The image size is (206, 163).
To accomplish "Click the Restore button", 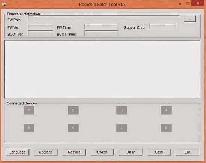I will click(x=74, y=152).
